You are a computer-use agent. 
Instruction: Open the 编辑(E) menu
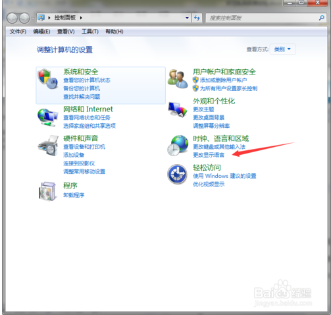(41, 32)
